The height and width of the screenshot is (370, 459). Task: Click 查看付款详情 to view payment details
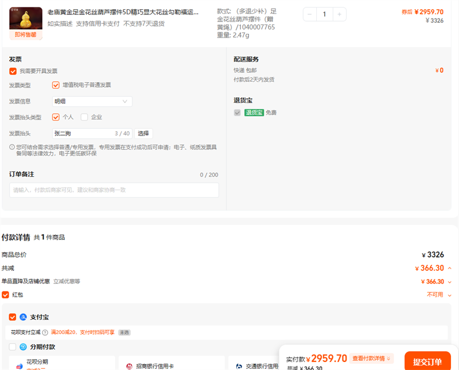[x=372, y=359]
